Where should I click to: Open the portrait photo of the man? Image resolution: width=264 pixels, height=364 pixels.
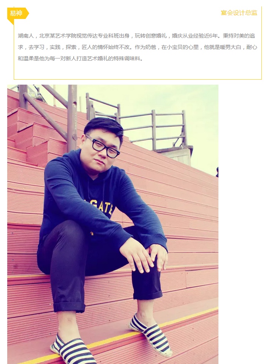click(x=113, y=224)
